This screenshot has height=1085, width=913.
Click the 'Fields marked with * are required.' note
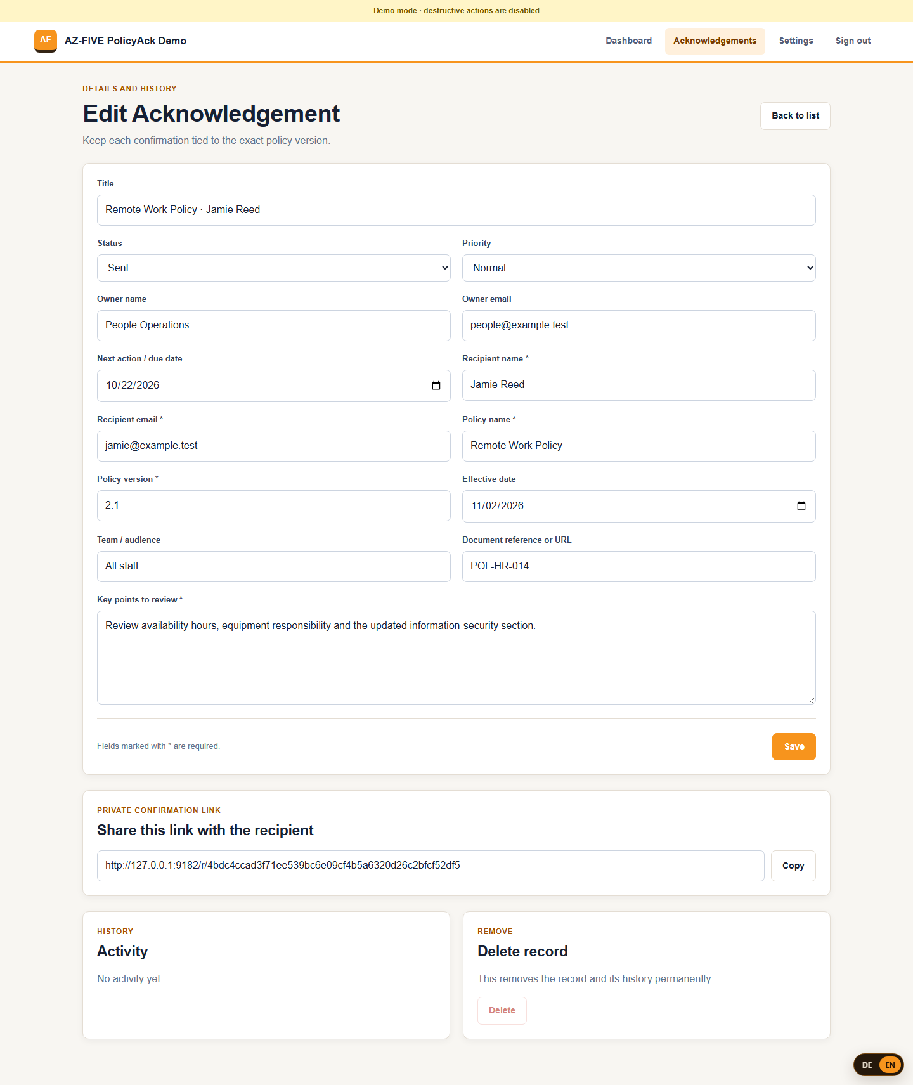tap(159, 746)
